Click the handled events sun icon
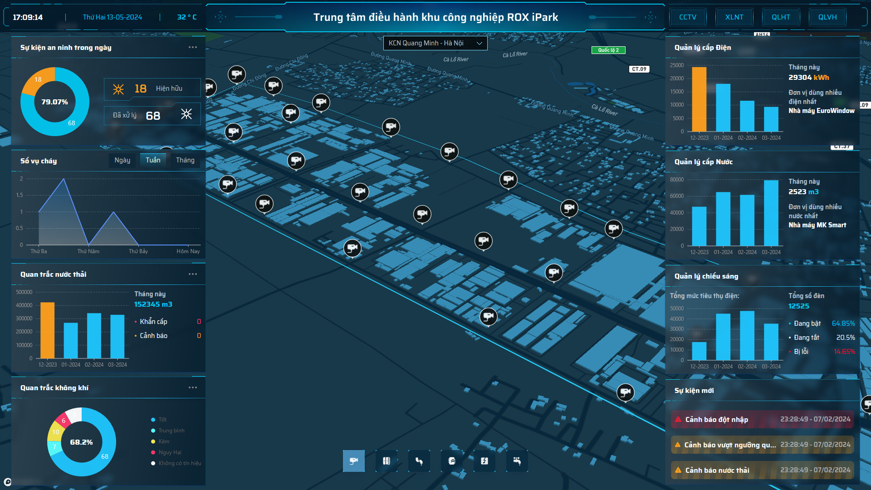 [186, 114]
